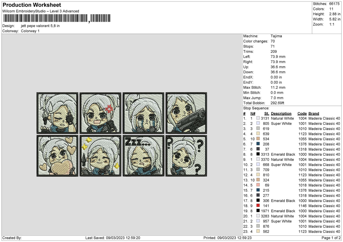The image size is (343, 242).
Task: Click the barcode below the software name
Action: pos(57,18)
